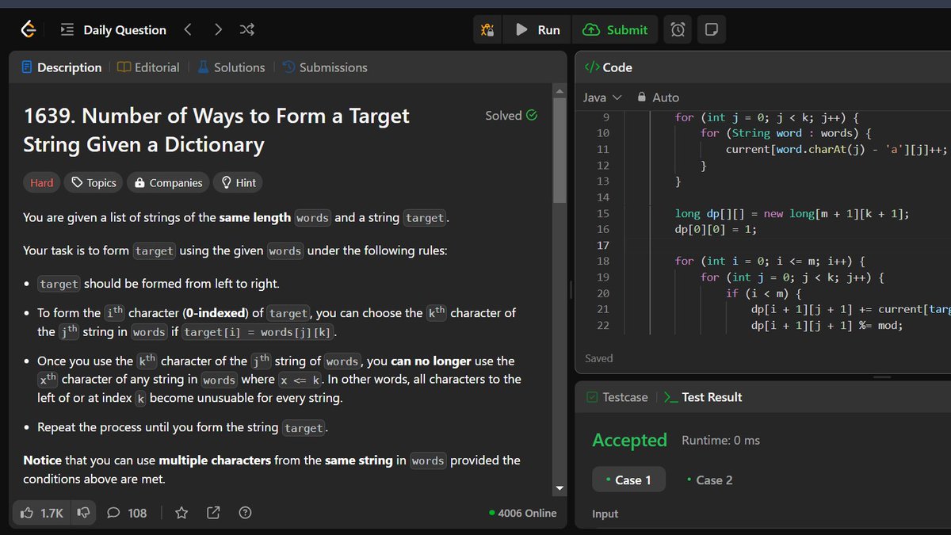
Task: Switch to the Editorial tab
Action: [148, 67]
